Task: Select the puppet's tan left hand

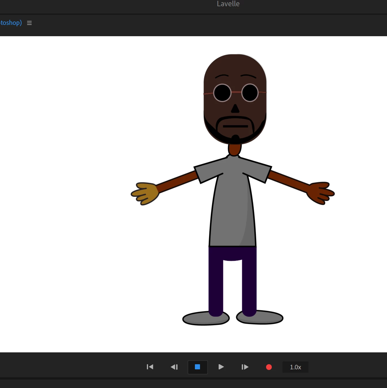Action: [x=145, y=194]
